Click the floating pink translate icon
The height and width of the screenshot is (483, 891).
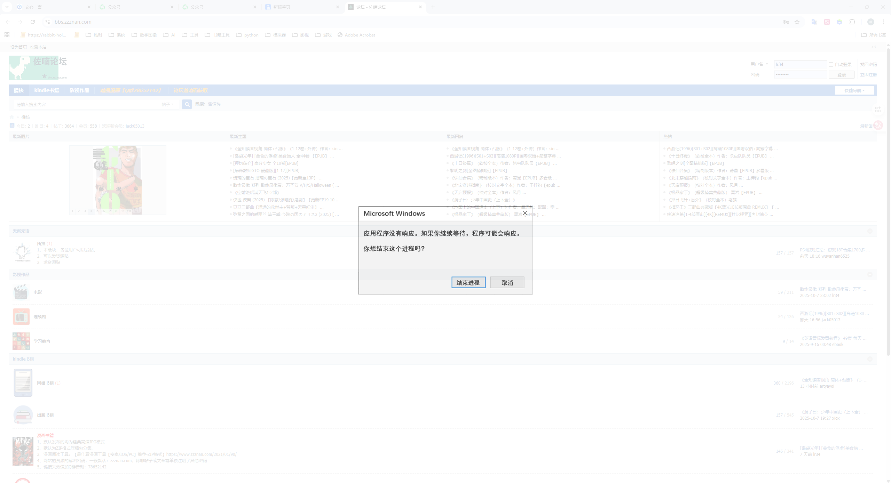click(878, 125)
